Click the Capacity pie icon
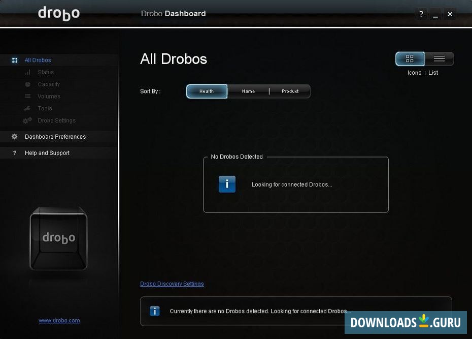Screen dimensions: 472x339 pos(28,84)
